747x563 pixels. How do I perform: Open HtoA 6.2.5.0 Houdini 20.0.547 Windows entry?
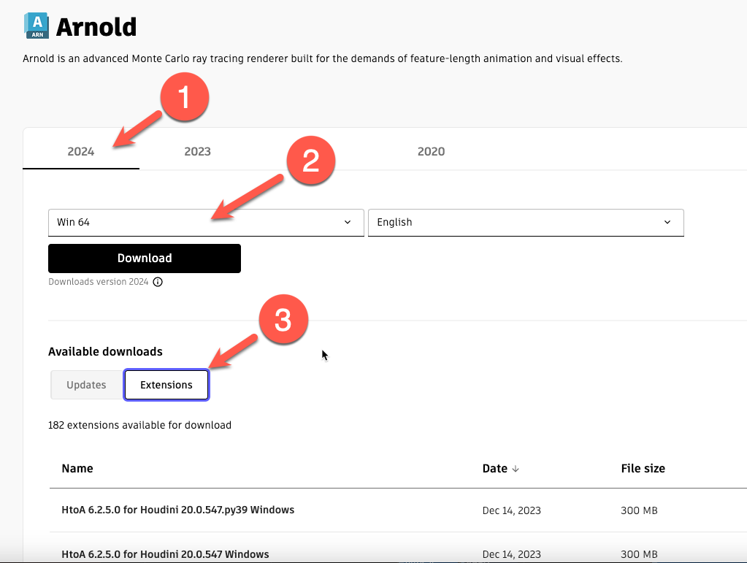[x=165, y=554]
